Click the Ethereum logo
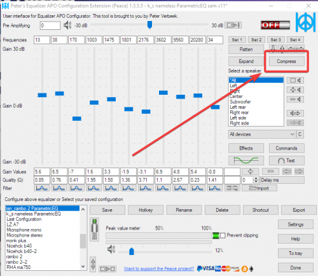 (x=251, y=269)
